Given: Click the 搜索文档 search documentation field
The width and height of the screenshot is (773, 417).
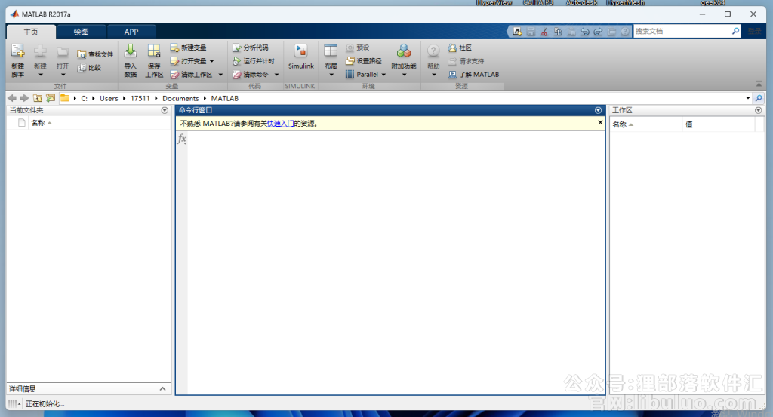Looking at the screenshot, I should point(682,32).
